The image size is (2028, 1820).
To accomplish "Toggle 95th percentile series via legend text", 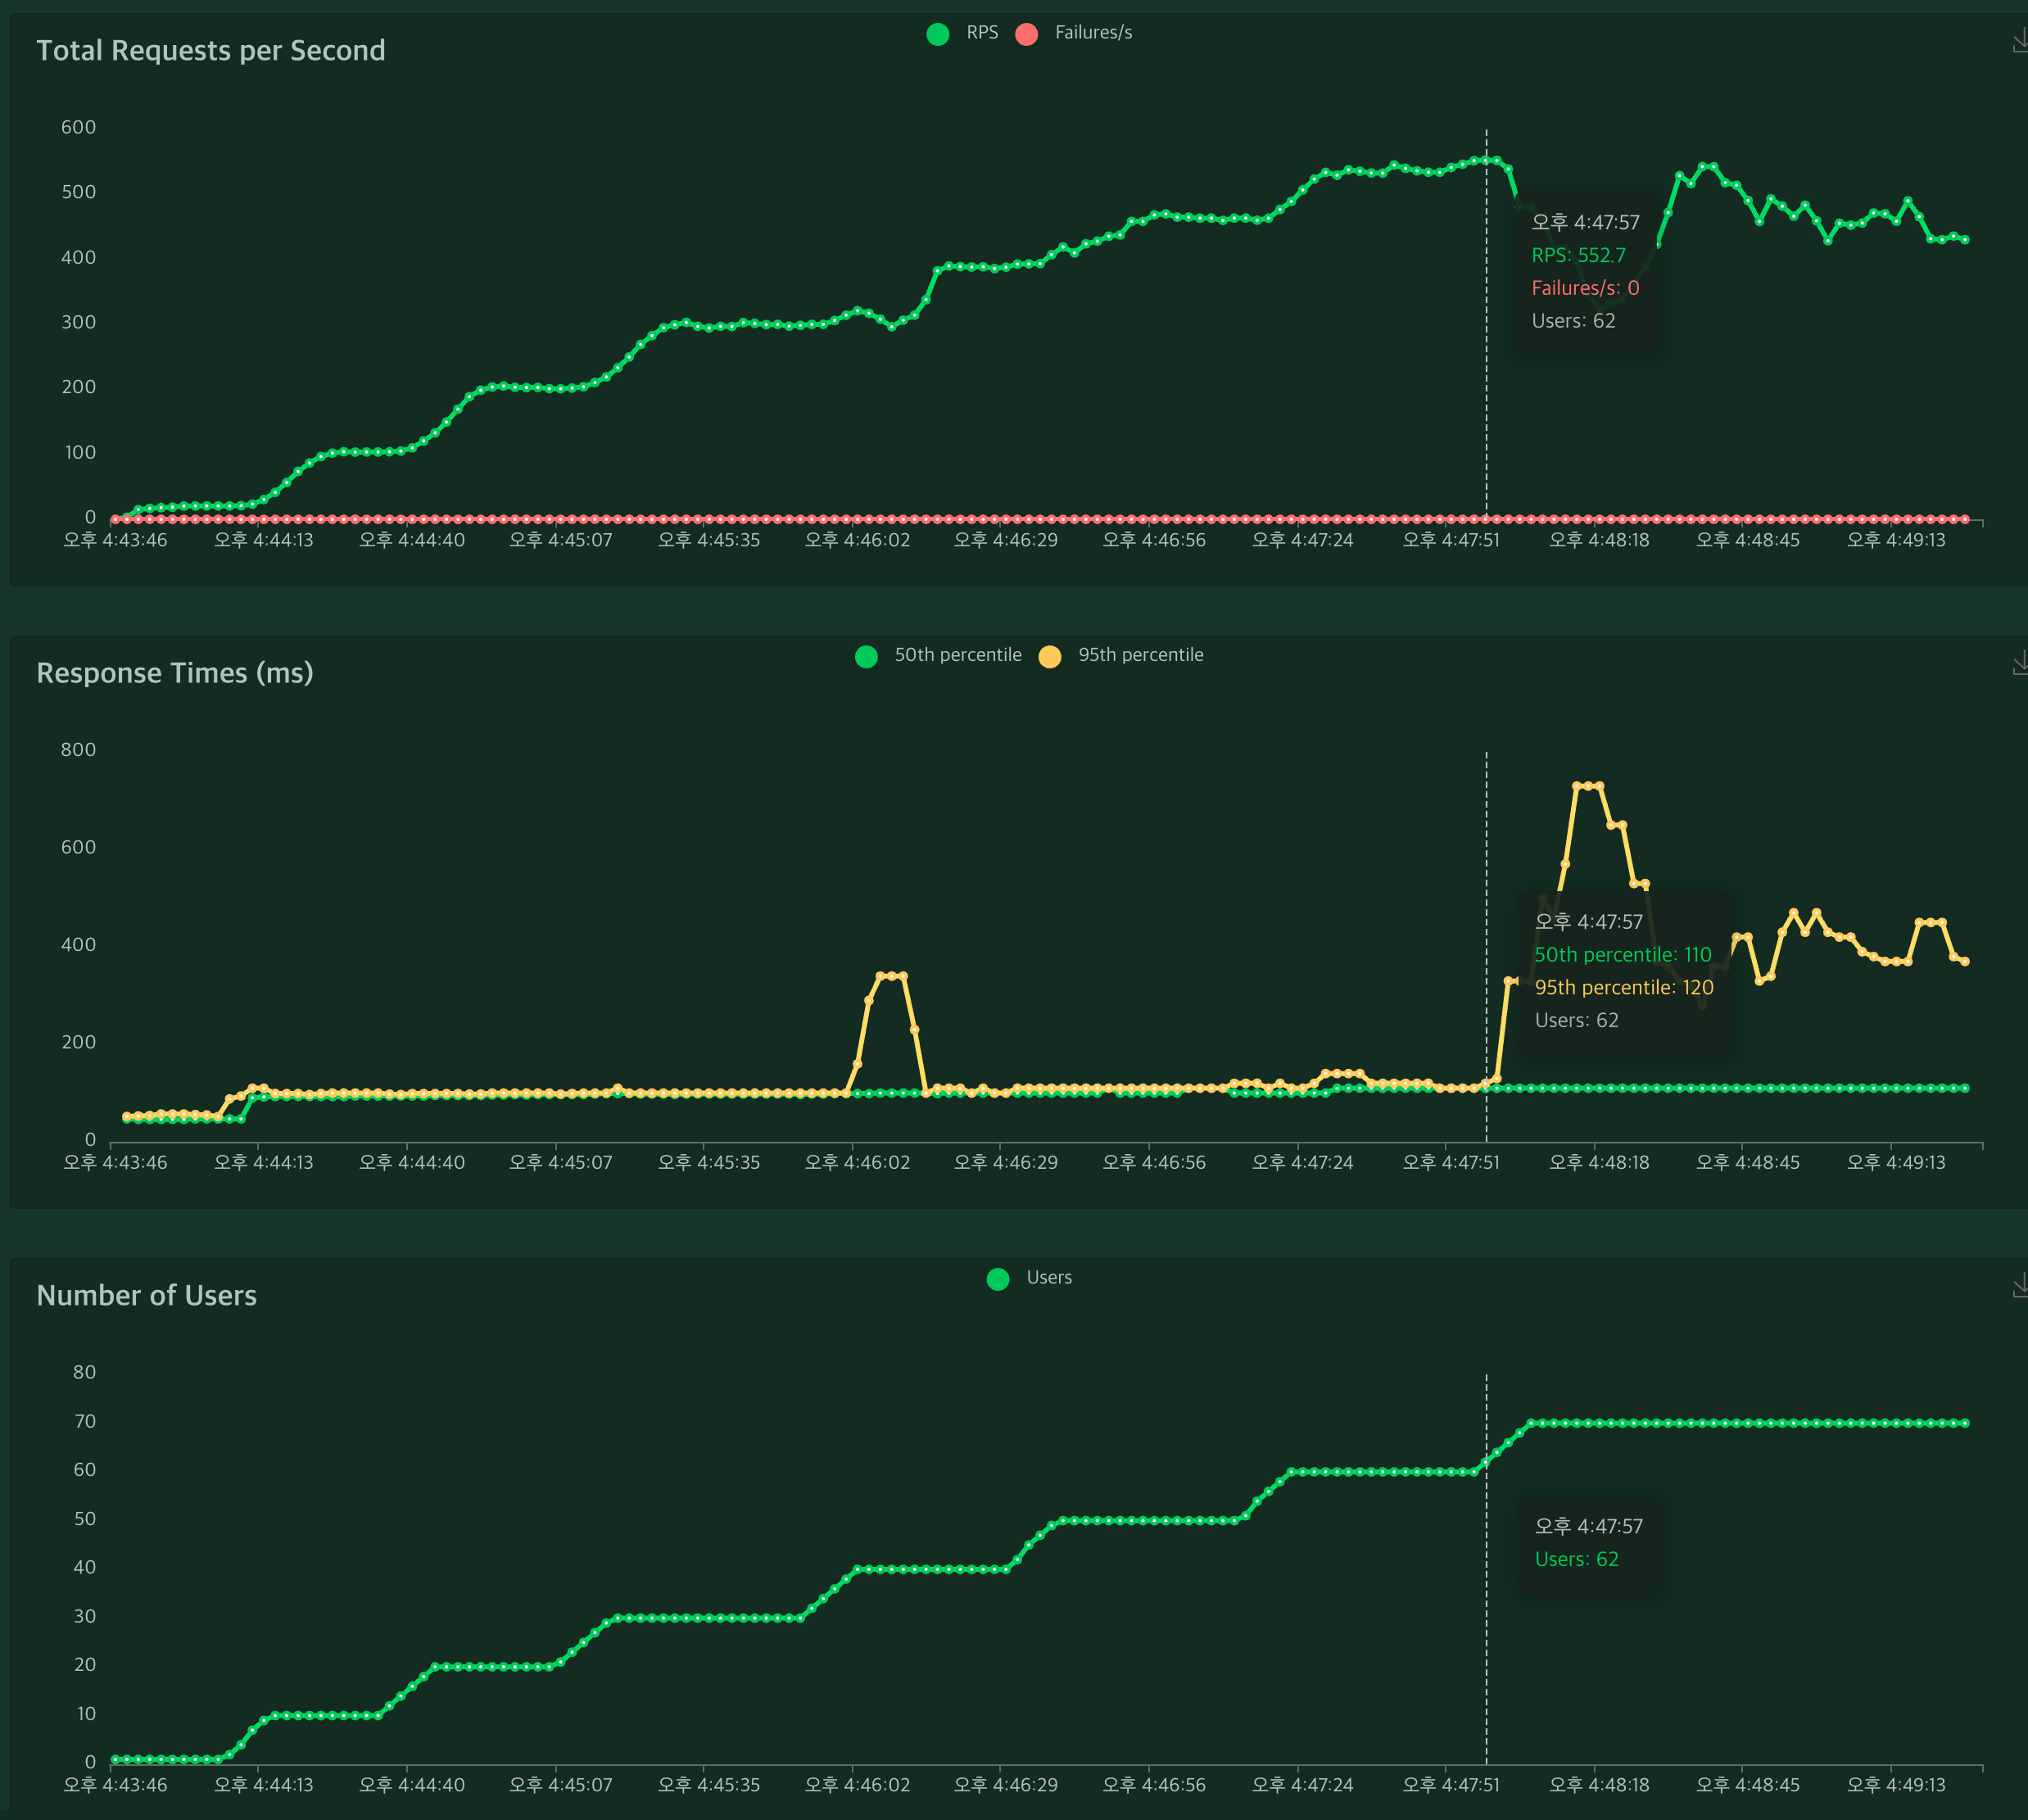I will coord(1140,655).
